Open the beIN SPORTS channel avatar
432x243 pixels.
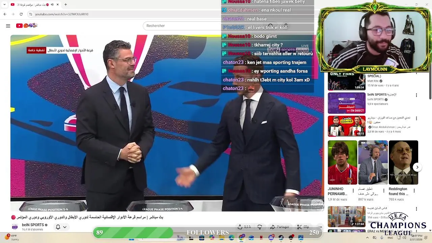click(15, 227)
